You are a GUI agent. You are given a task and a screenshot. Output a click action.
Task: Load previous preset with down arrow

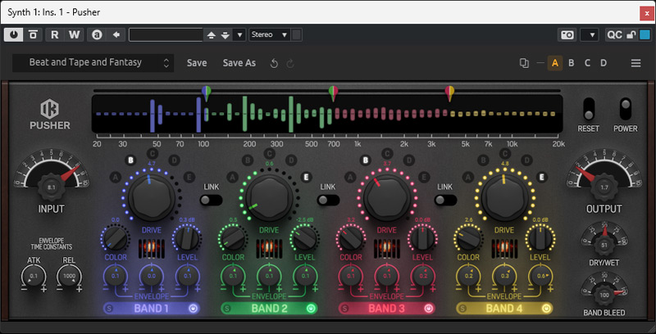click(225, 35)
